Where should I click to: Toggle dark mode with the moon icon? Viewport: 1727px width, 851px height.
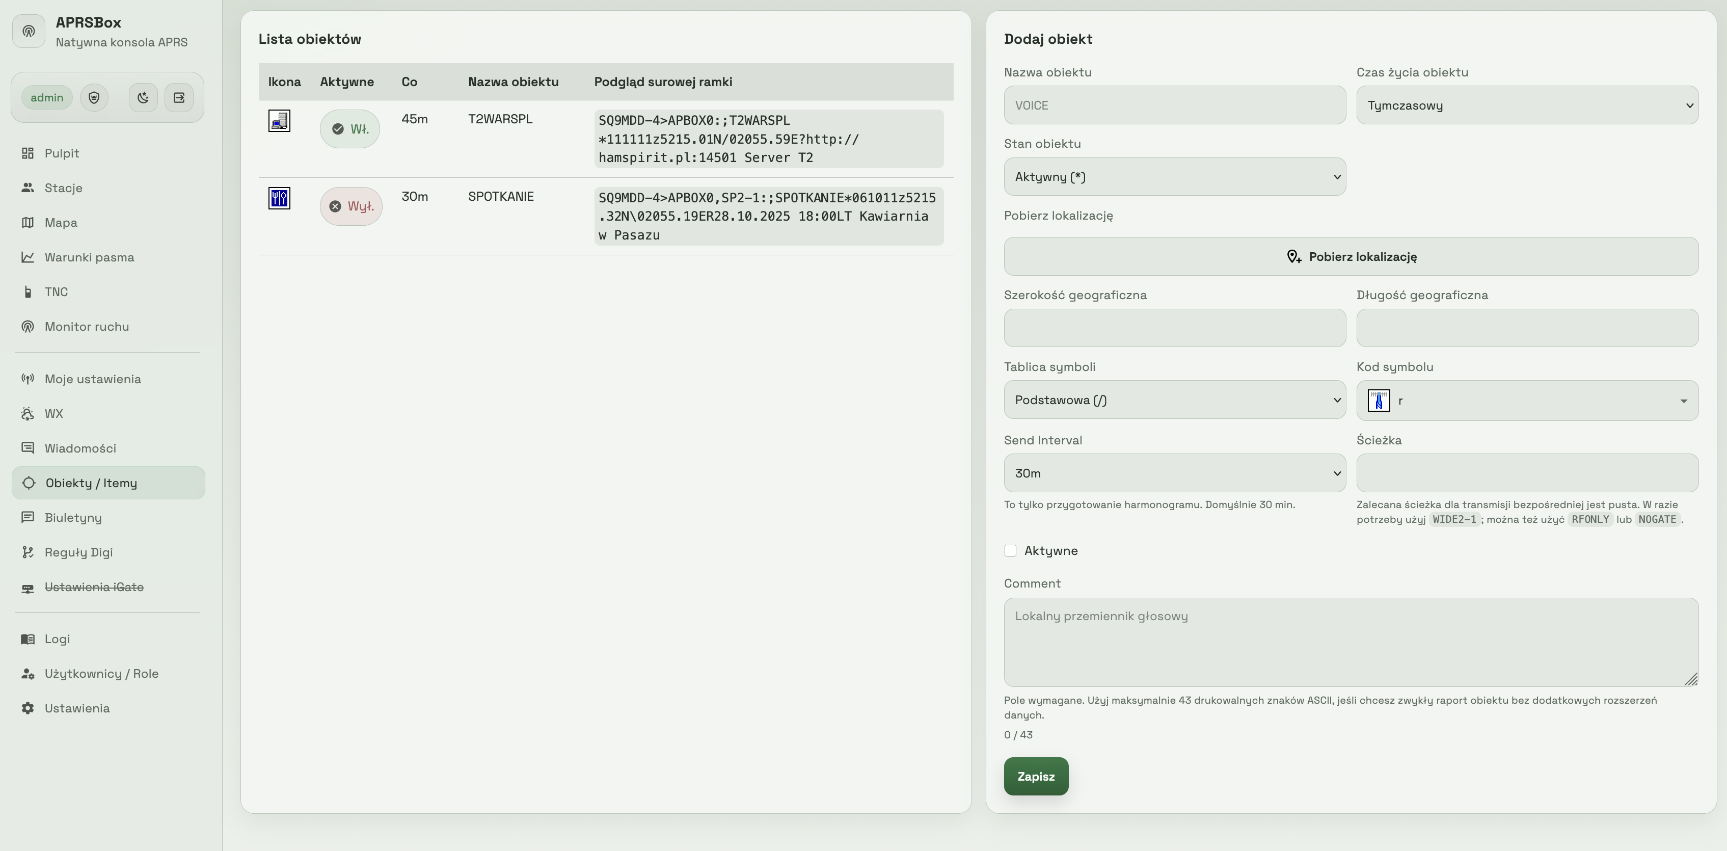click(x=143, y=98)
